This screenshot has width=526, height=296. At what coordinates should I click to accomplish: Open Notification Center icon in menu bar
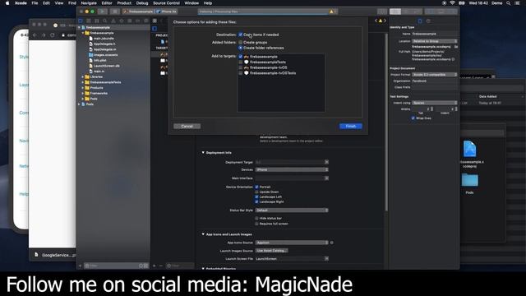[518, 3]
